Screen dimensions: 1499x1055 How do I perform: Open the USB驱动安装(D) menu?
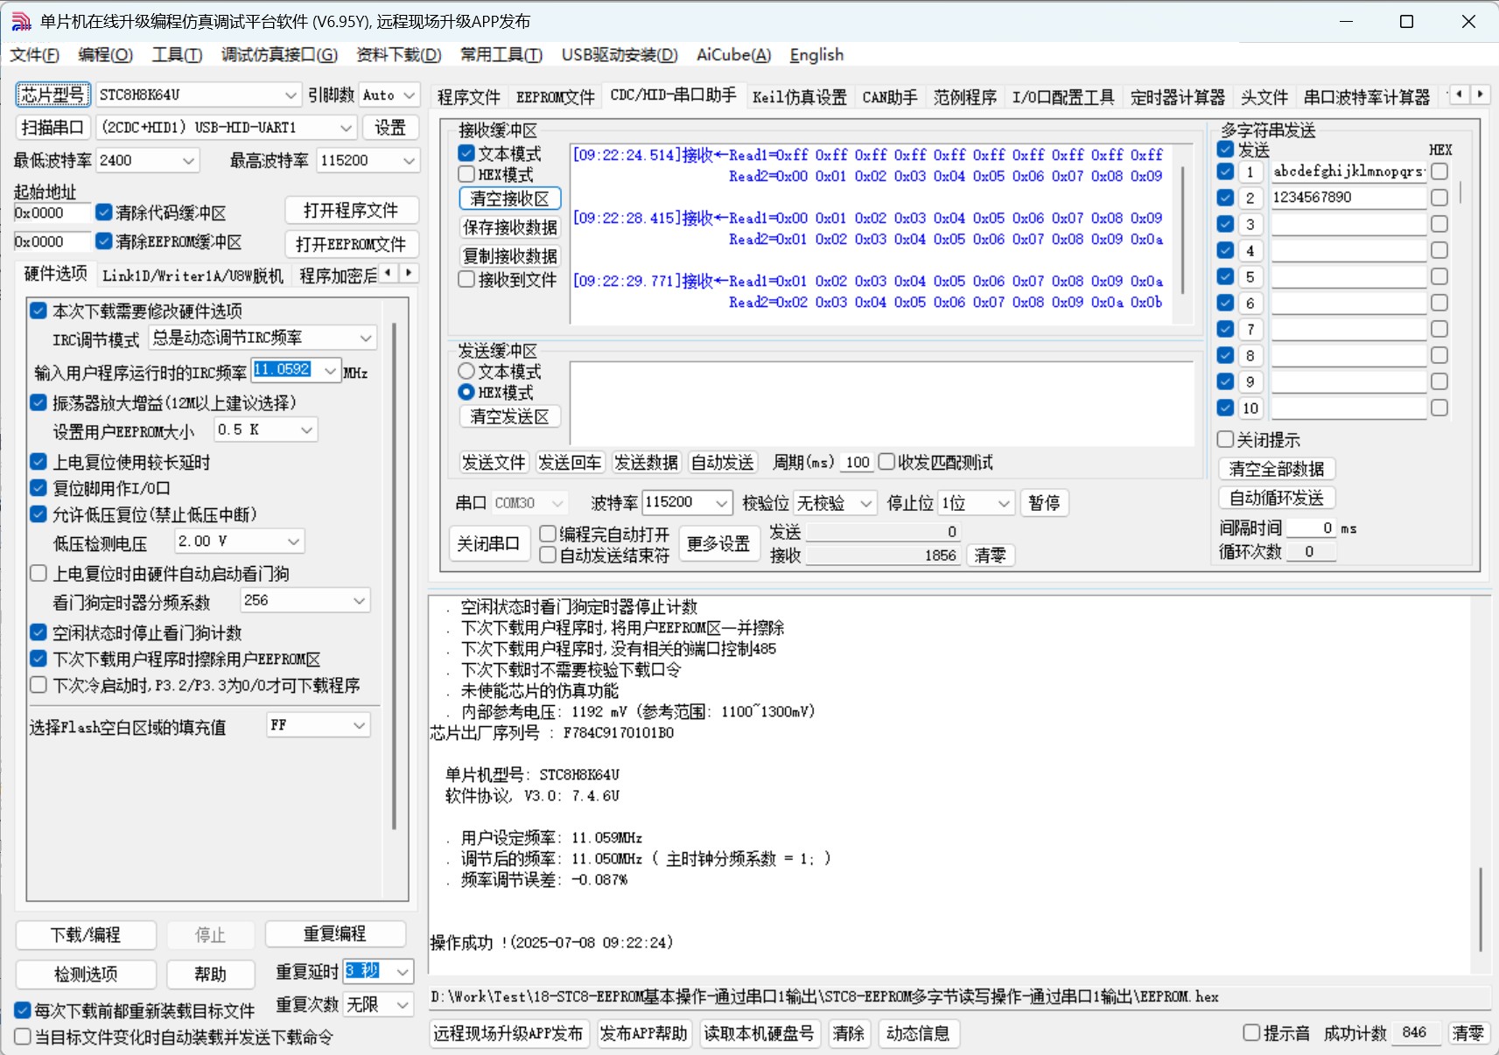point(620,54)
